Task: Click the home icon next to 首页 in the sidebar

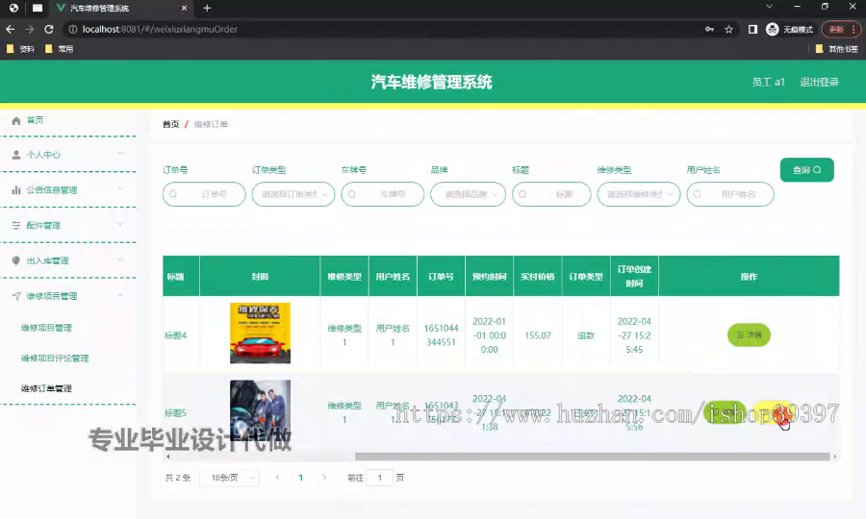Action: tap(16, 120)
